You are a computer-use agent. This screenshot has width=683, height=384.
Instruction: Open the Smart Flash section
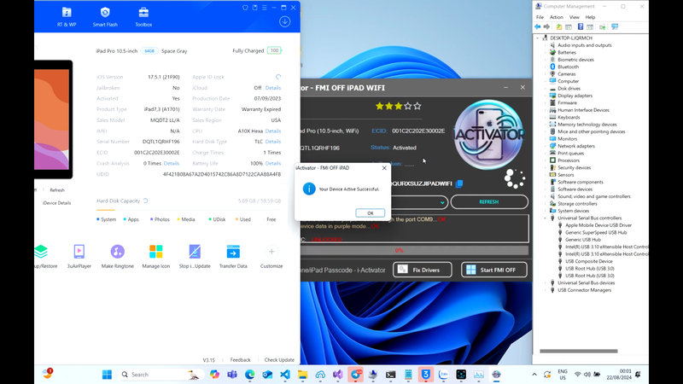tap(105, 17)
